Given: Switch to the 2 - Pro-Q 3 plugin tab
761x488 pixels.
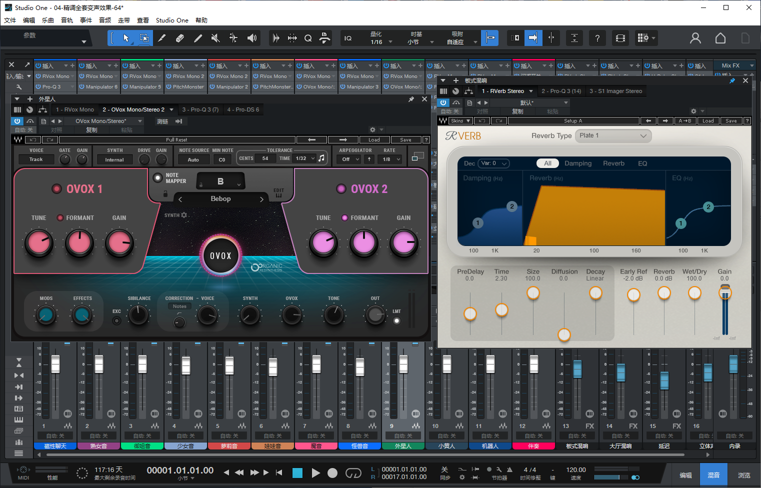Looking at the screenshot, I should click(x=561, y=91).
